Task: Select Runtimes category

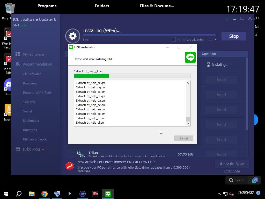Action: (30, 130)
